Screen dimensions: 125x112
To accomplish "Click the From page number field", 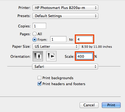I will tap(58, 39).
